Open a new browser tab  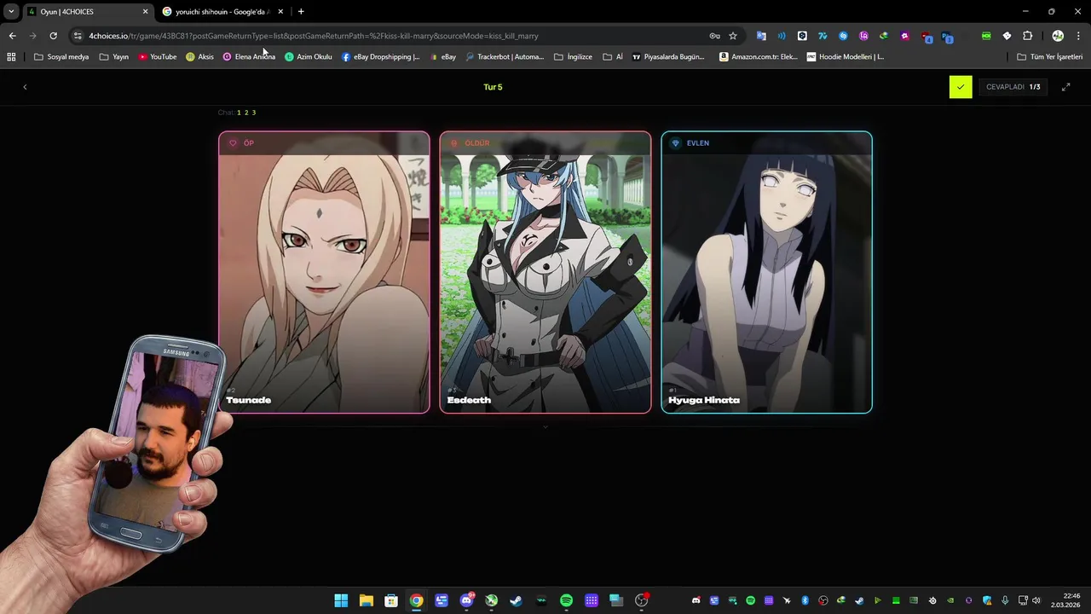click(301, 12)
